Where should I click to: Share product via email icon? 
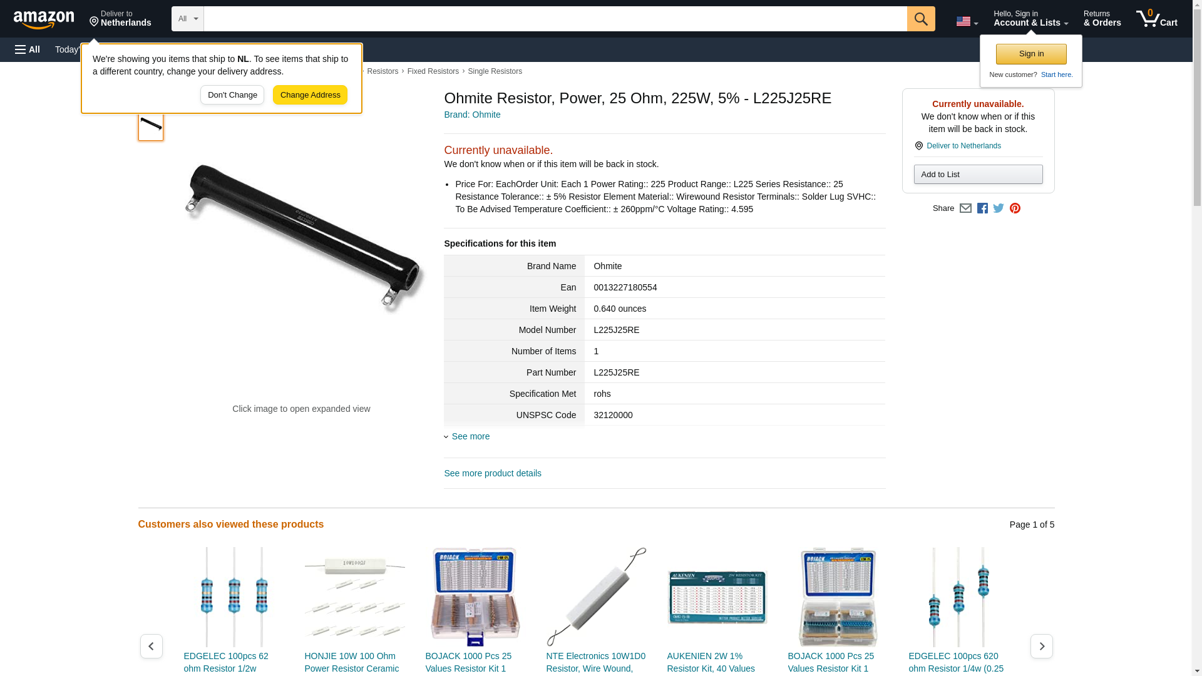[x=965, y=208]
